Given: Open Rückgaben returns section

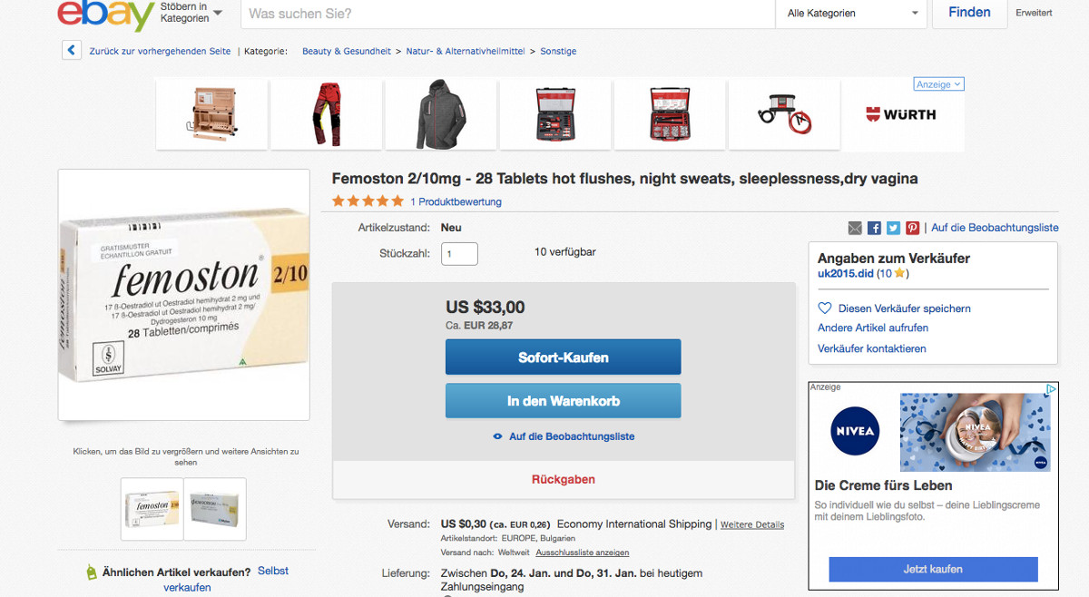Looking at the screenshot, I should pyautogui.click(x=563, y=480).
